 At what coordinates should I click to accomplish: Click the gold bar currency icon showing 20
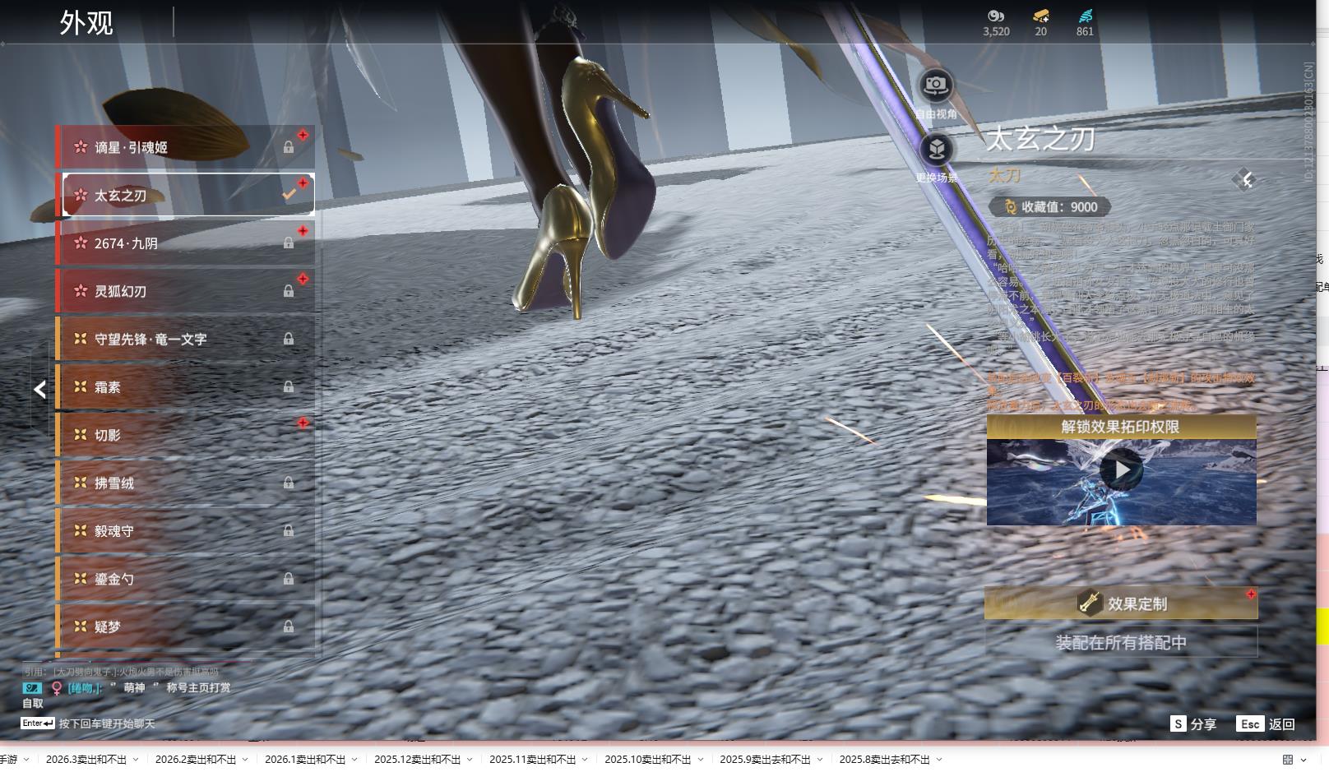click(x=1040, y=16)
